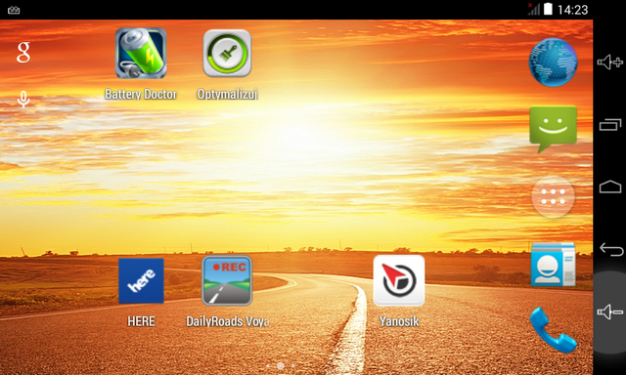Tap the notification icon in status bar

coord(14,10)
